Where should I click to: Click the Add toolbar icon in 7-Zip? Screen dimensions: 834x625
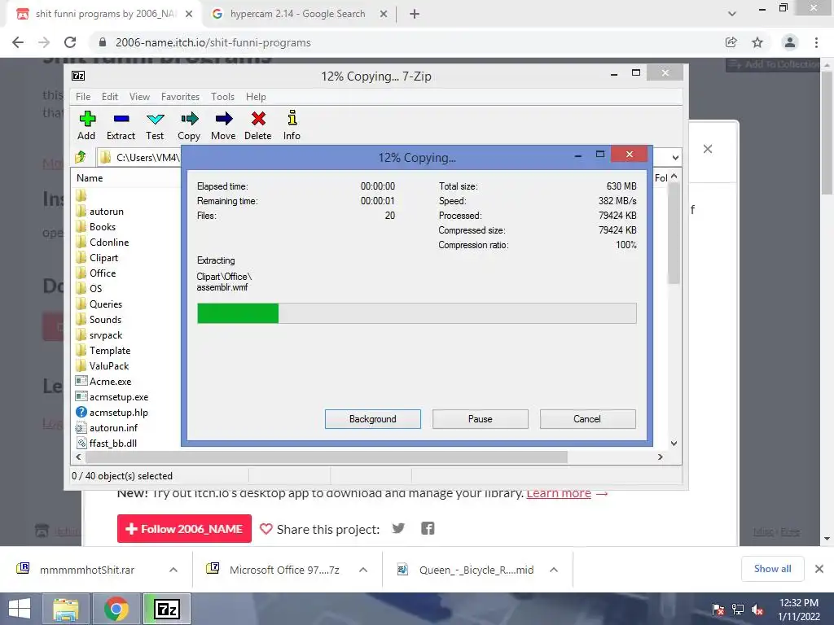coord(86,125)
